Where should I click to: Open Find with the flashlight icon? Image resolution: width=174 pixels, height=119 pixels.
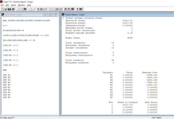click(x=38, y=9)
